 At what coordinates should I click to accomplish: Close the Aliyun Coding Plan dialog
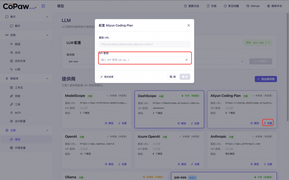189,25
